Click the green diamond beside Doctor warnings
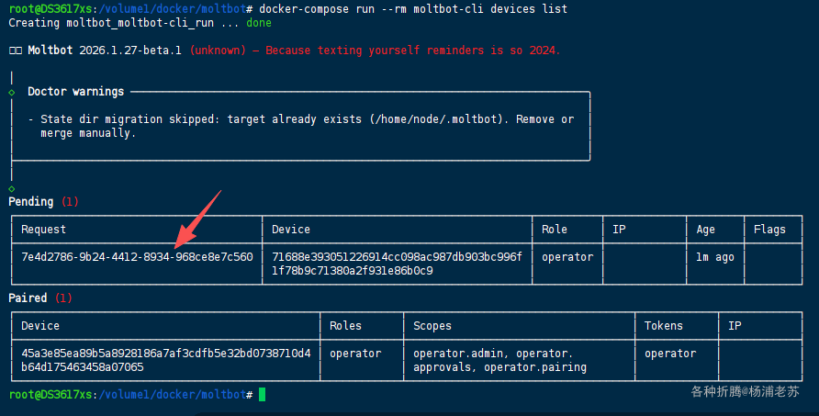Image resolution: width=819 pixels, height=416 pixels. pyautogui.click(x=11, y=92)
